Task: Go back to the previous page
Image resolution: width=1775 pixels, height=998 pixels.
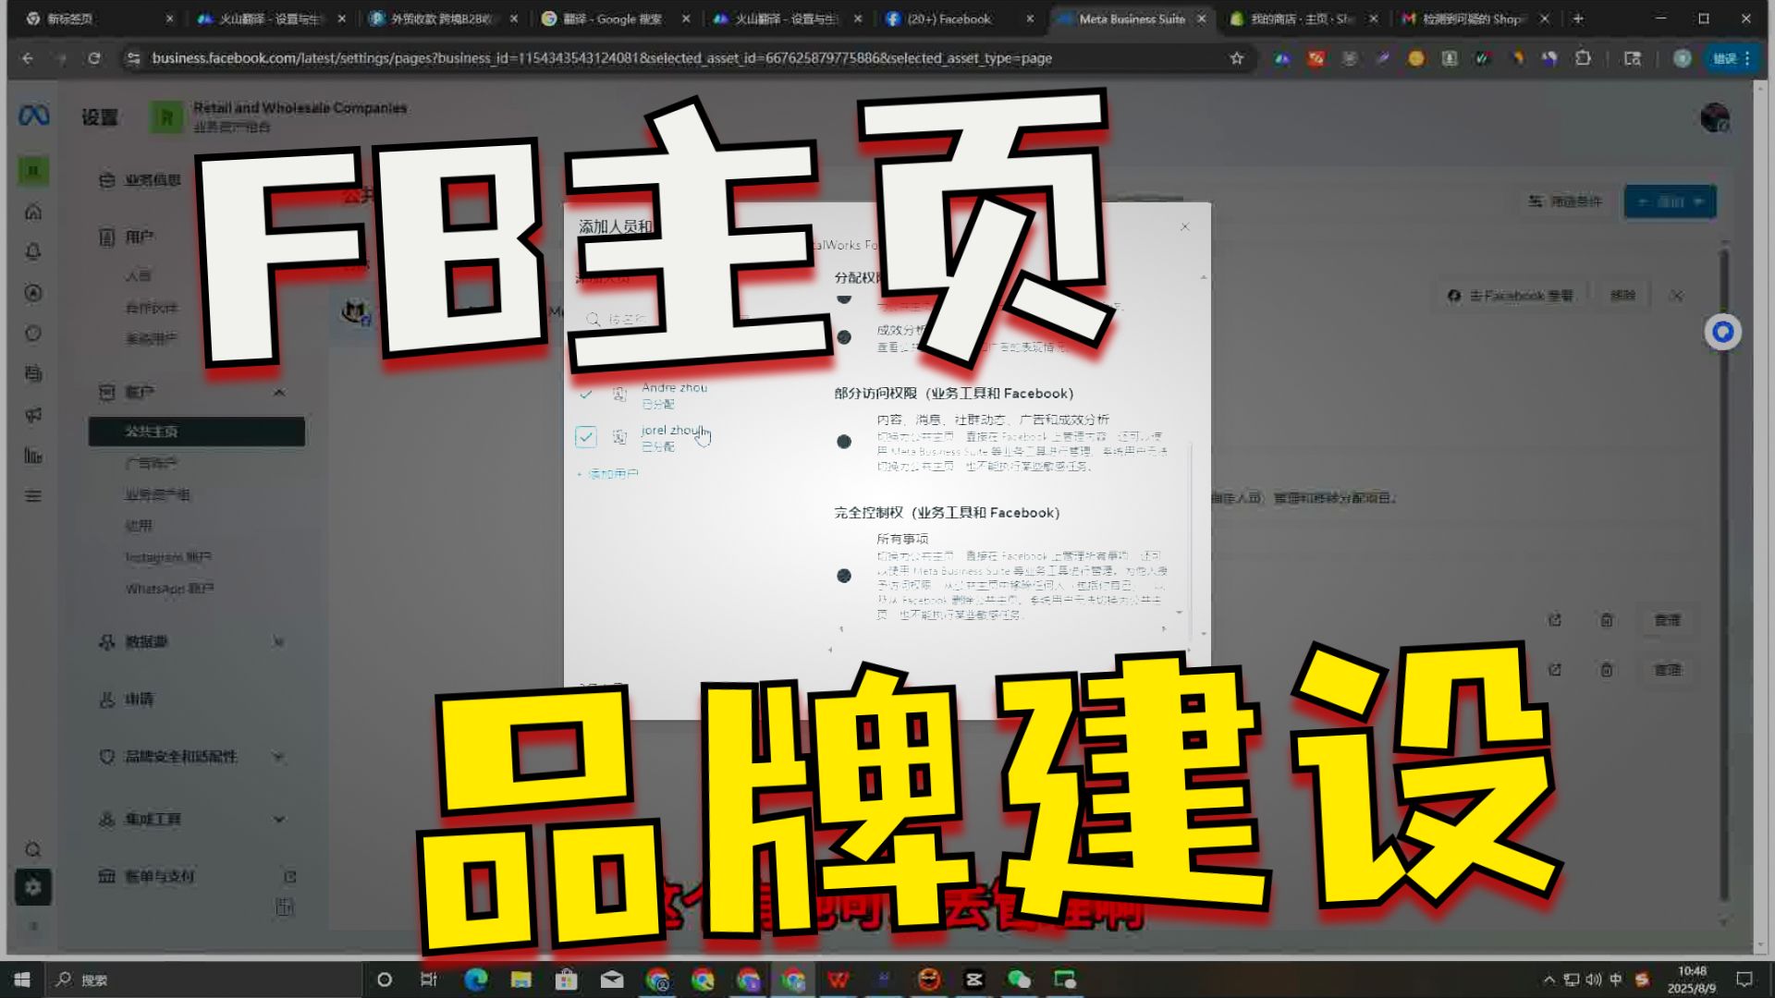Action: [x=28, y=58]
